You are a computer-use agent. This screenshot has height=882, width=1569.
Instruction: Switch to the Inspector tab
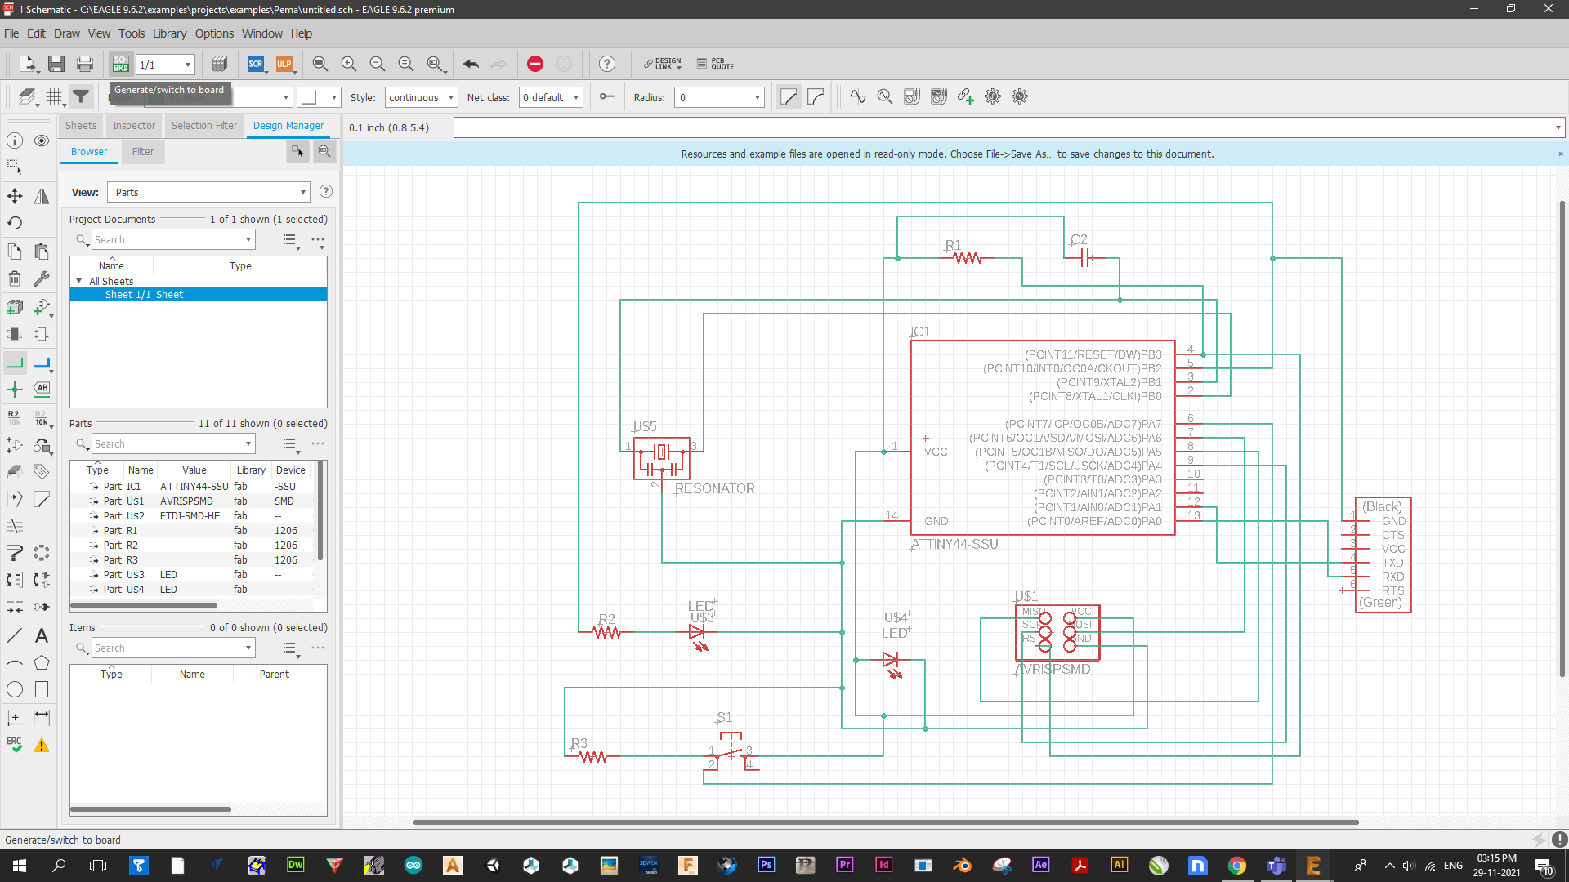pyautogui.click(x=132, y=124)
